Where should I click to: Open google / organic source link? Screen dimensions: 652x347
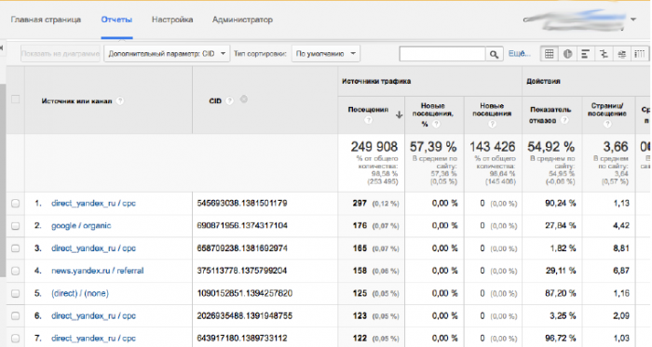click(x=81, y=226)
